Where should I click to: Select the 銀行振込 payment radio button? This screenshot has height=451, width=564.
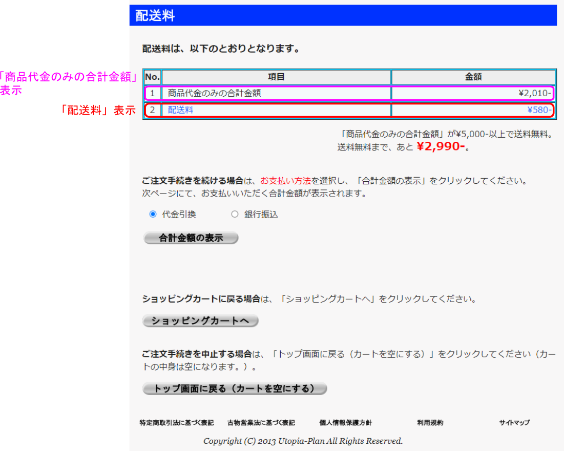[x=235, y=214]
